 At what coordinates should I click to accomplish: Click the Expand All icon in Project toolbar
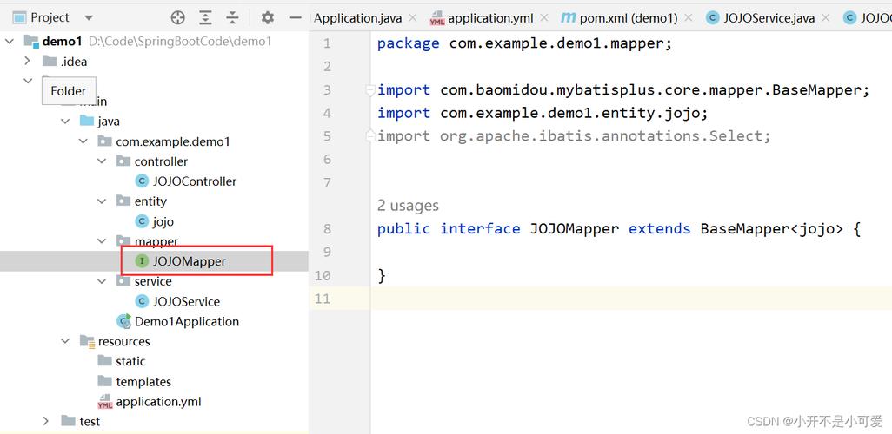(x=205, y=18)
